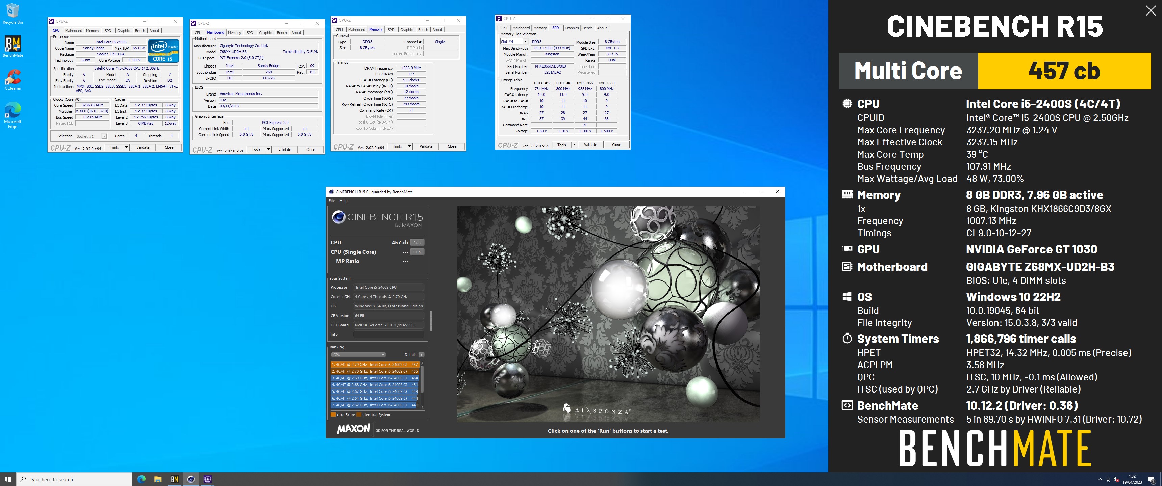
Task: Click the volume icon in system tray
Action: coord(1116,479)
